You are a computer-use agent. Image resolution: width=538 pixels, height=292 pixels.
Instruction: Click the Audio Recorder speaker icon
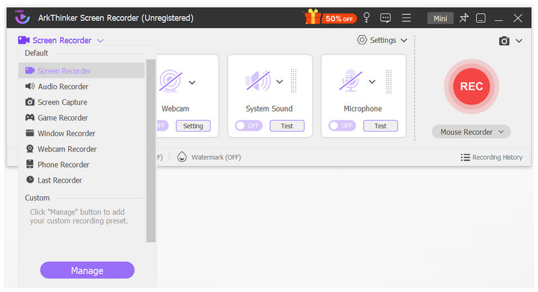(30, 87)
